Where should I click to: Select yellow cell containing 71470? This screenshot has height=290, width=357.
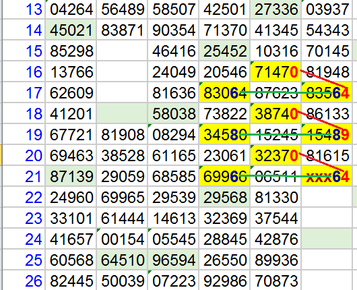coord(275,71)
